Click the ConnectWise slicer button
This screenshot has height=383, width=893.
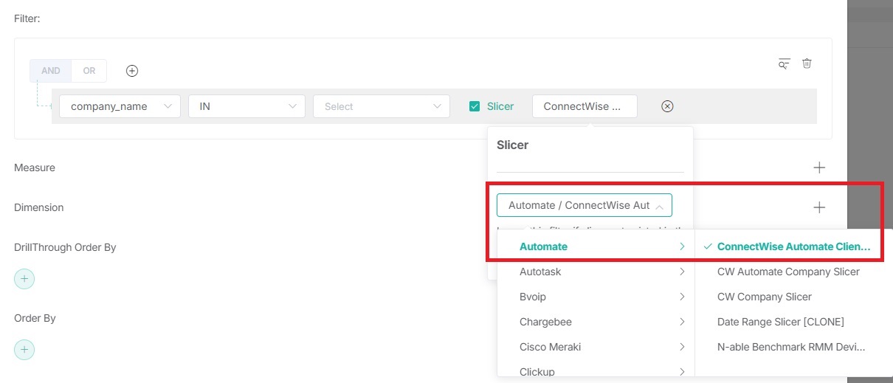[x=584, y=106]
